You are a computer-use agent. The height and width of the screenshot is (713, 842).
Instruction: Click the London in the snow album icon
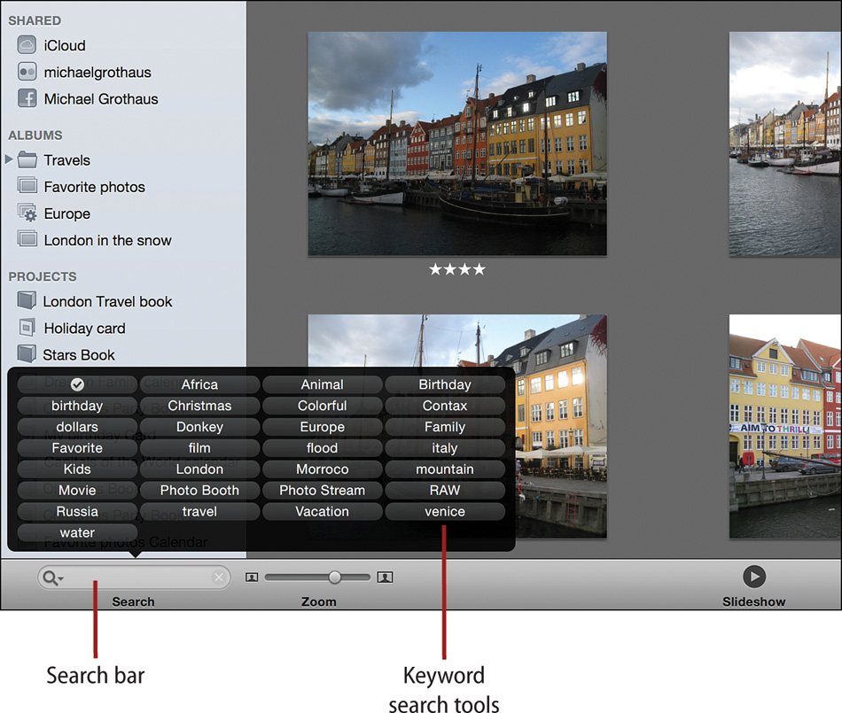point(27,239)
